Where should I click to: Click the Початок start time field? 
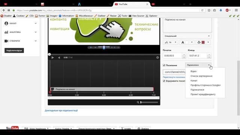tap(172, 56)
